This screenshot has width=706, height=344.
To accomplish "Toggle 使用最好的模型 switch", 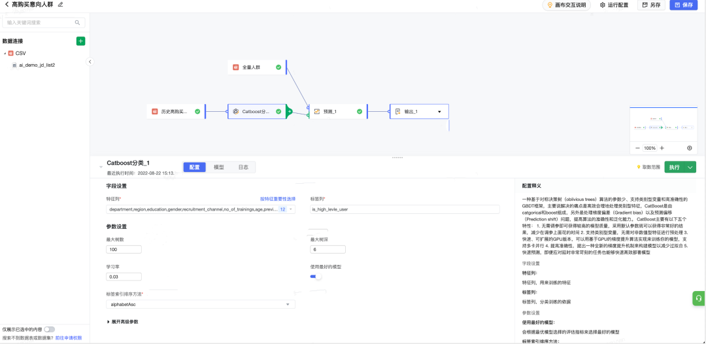I will (x=316, y=277).
